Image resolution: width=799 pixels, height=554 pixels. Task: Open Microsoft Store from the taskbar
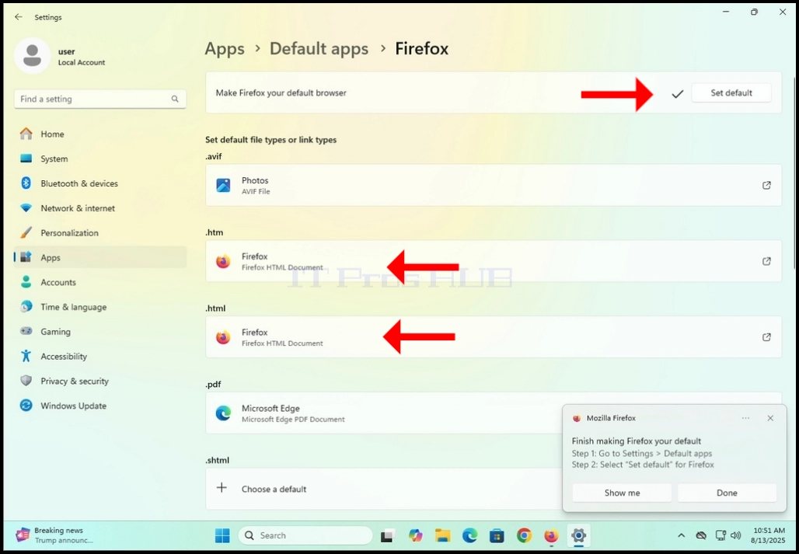point(497,535)
